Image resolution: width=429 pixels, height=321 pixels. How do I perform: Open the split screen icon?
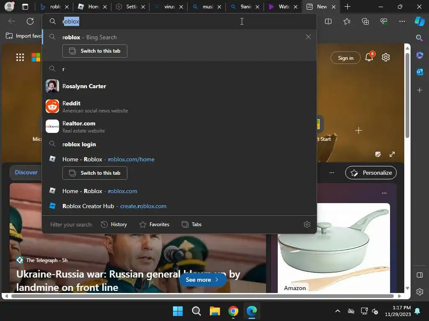[x=328, y=21]
